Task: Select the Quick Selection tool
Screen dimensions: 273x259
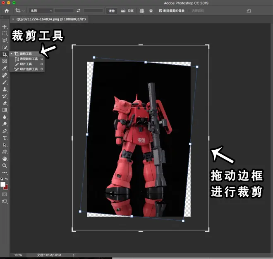Action: (x=5, y=47)
